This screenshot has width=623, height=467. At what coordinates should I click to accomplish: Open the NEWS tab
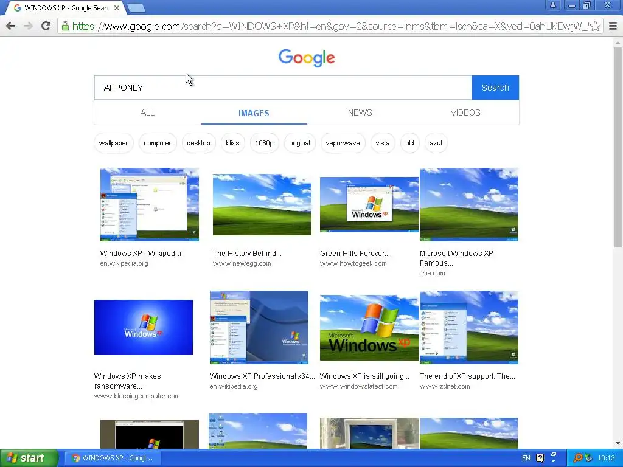360,112
